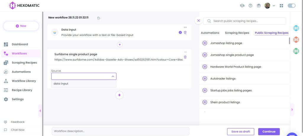Expand the right panel arrow

(292, 109)
